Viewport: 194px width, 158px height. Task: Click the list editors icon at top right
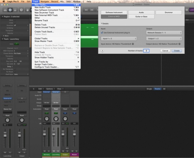pyautogui.click(x=187, y=10)
